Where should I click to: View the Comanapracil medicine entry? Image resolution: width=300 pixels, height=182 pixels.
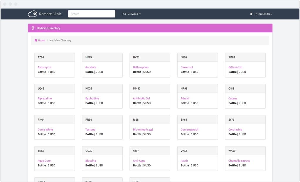coord(189,129)
